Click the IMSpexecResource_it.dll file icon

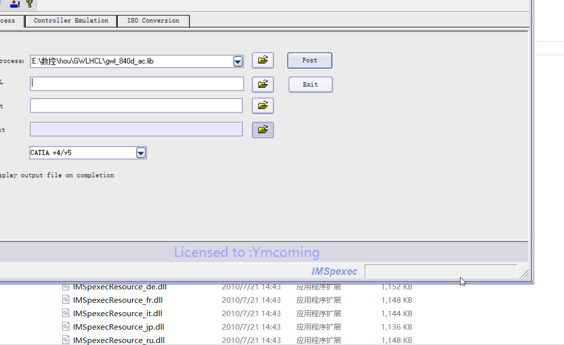click(x=66, y=313)
